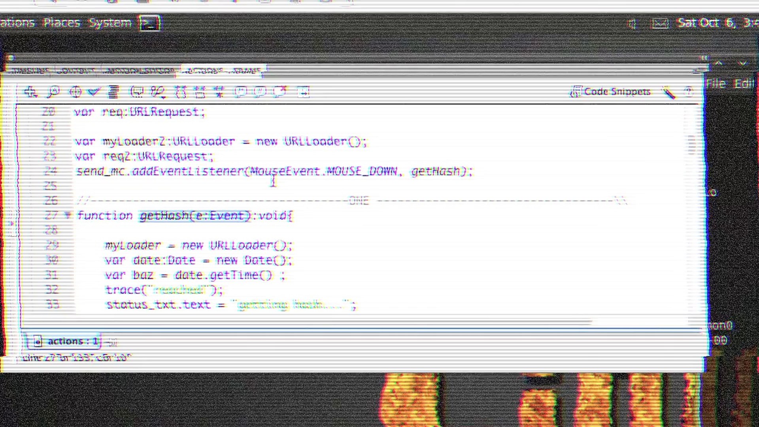Click Auto format lines icon
This screenshot has width=759, height=427.
(113, 92)
